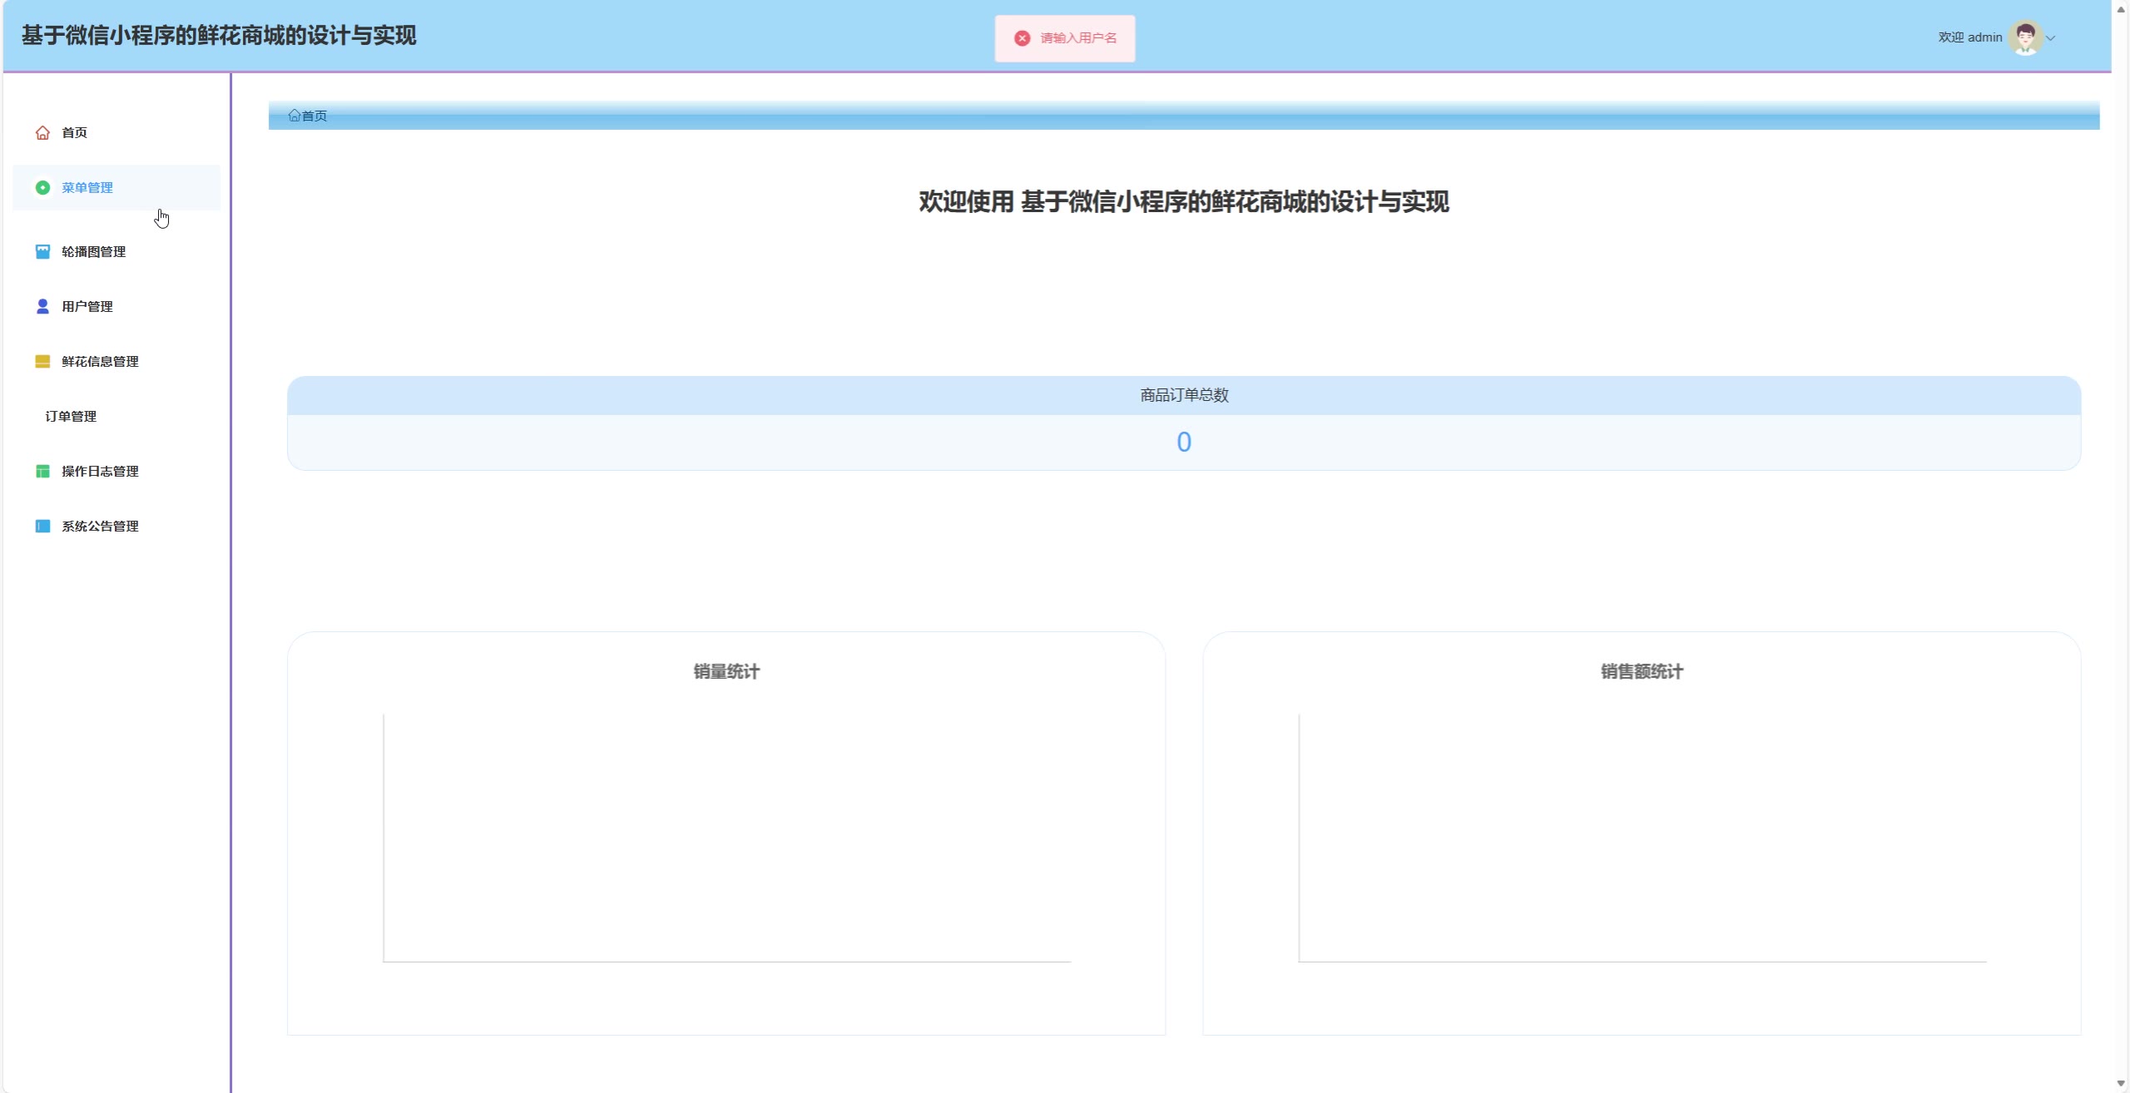Viewport: 2130px width, 1093px height.
Task: Click the 首页 breadcrumb link
Action: tap(315, 116)
